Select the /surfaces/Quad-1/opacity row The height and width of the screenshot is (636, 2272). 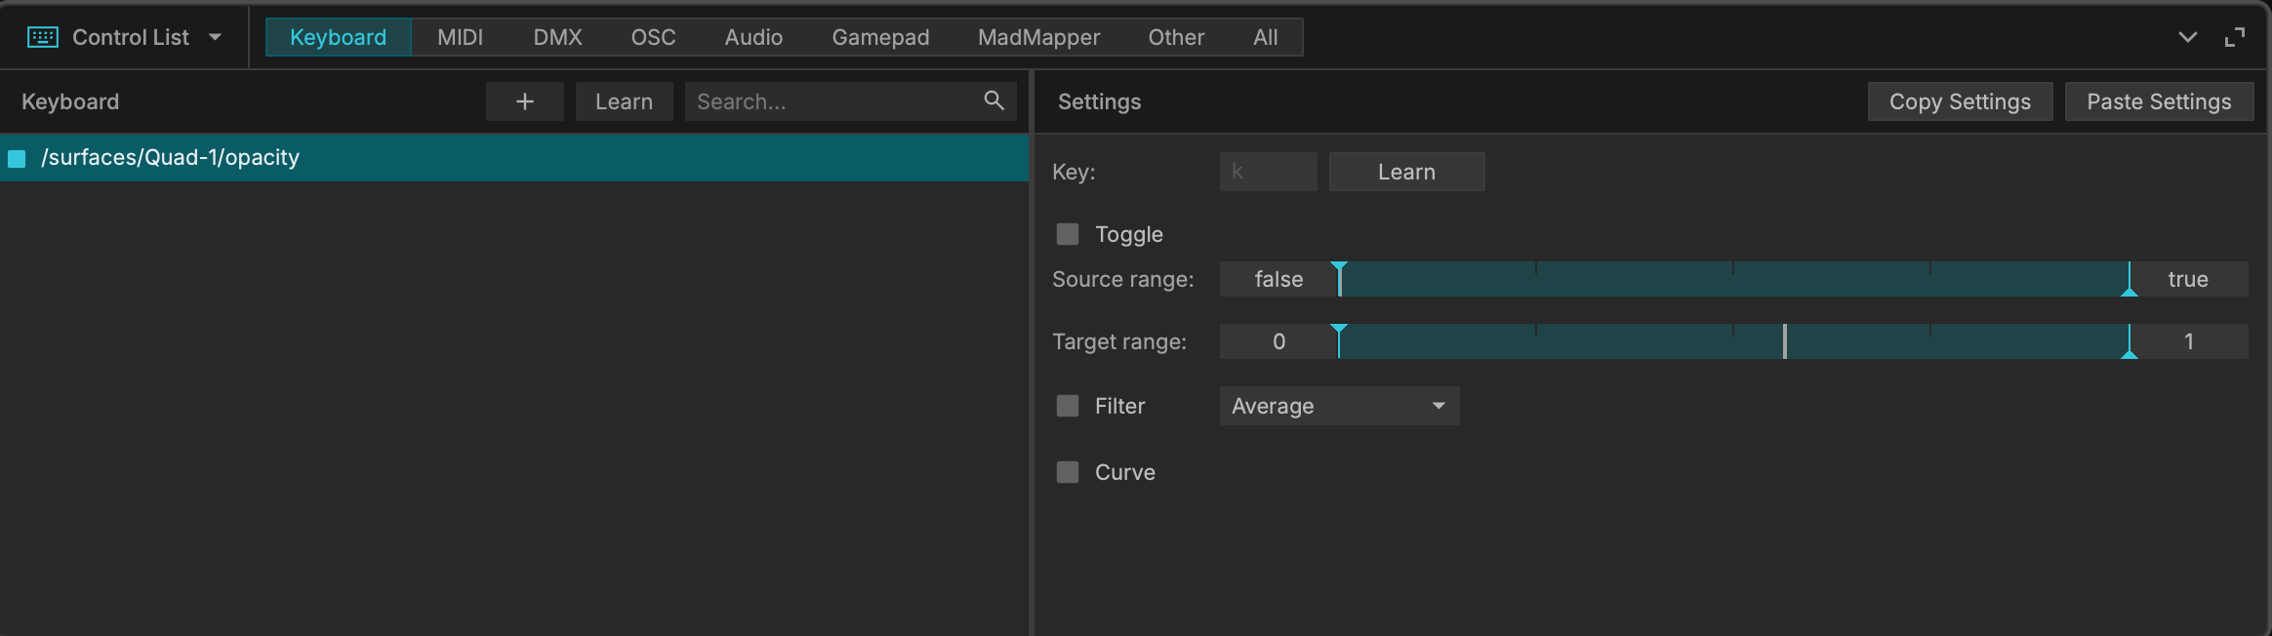513,158
